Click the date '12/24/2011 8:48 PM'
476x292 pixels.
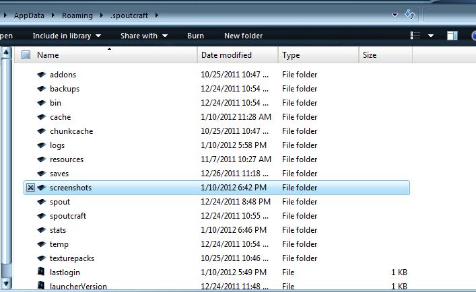coord(236,202)
